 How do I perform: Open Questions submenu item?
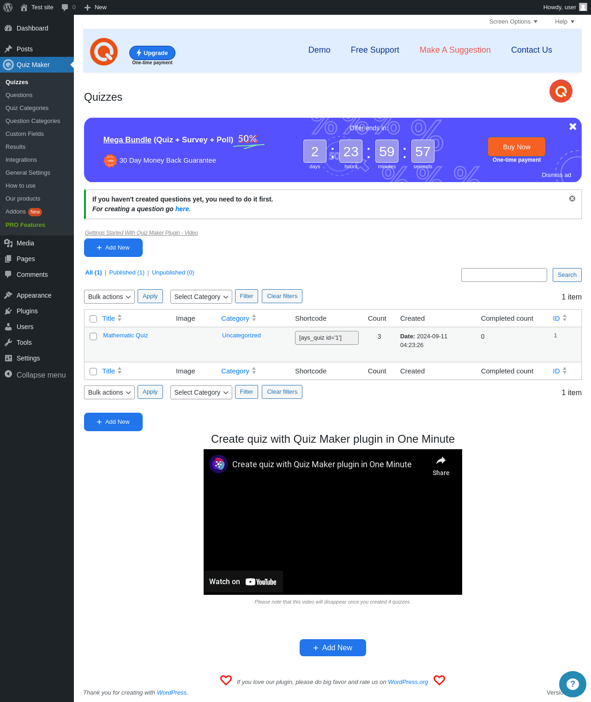[19, 95]
